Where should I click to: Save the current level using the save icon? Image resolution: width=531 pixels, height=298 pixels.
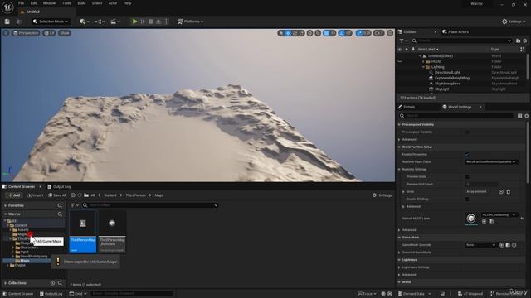coord(7,22)
